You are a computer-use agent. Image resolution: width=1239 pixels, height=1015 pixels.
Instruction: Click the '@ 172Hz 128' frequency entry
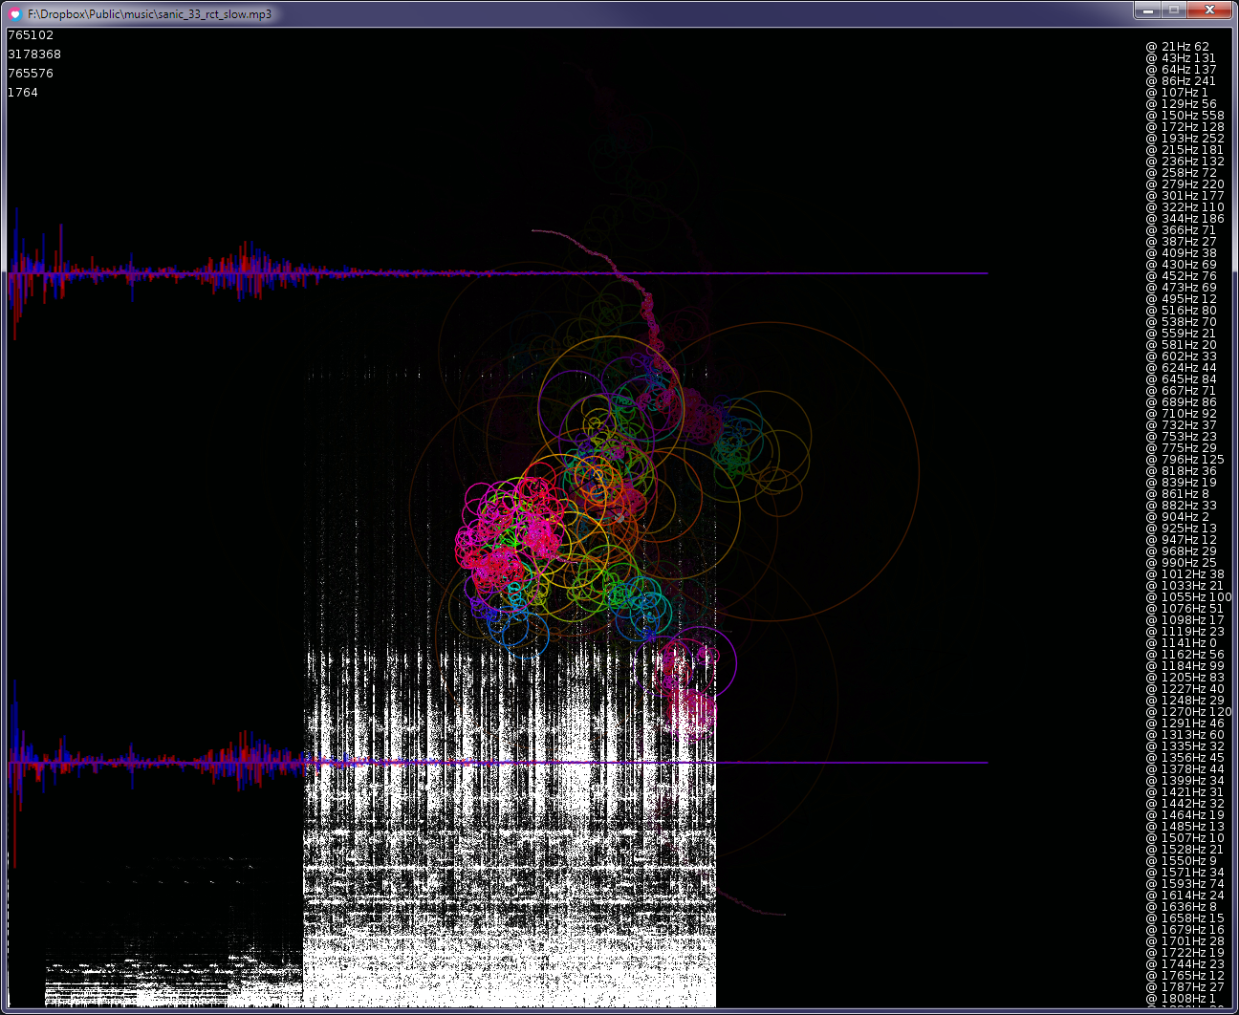tap(1185, 127)
